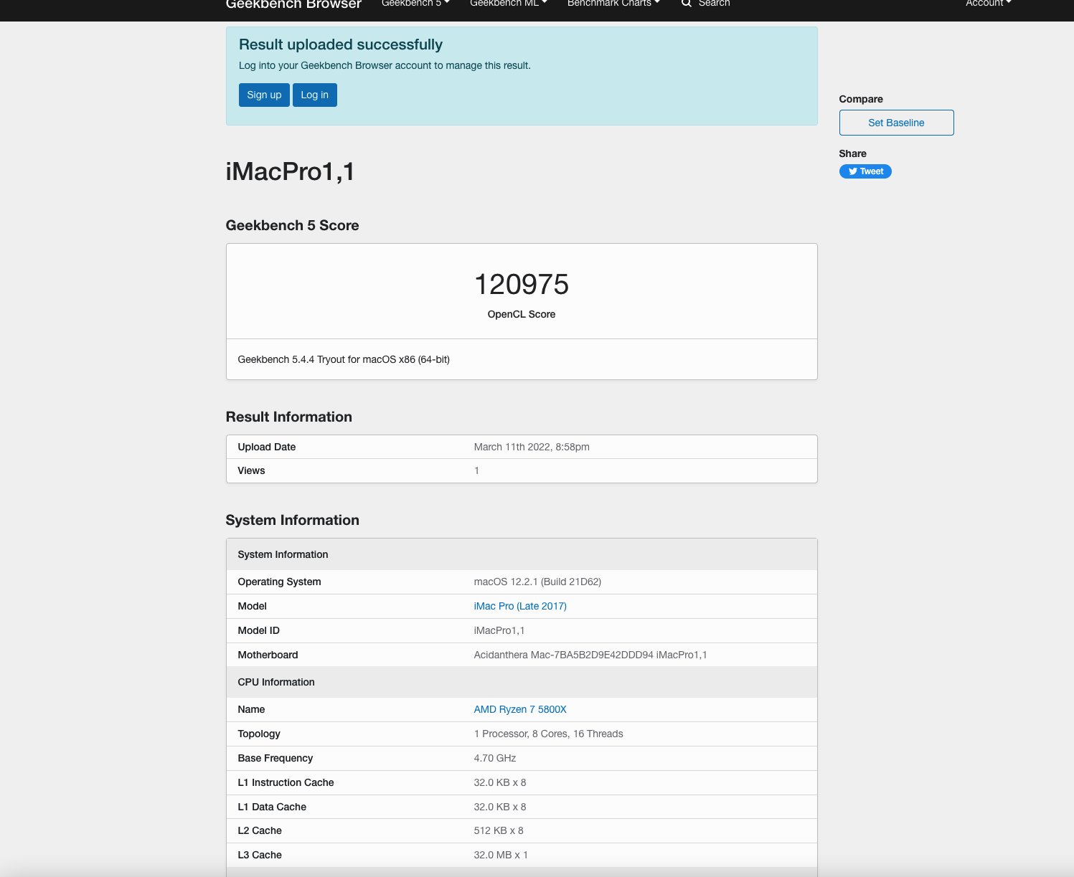Expand the Geekbench ML menu
The width and height of the screenshot is (1074, 877).
(x=508, y=4)
